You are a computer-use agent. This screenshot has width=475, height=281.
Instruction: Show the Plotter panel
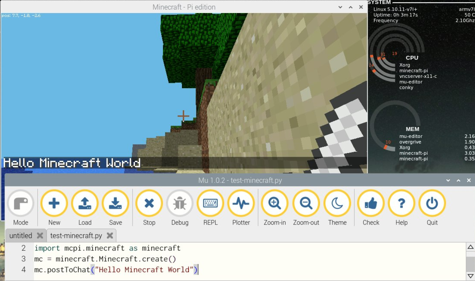coord(241,208)
